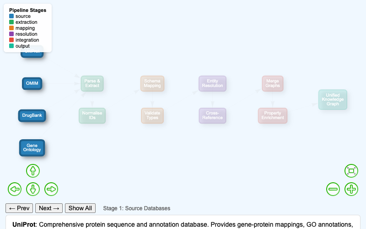Viewport: 366px width, 229px height.
Task: Pan the graph right with arrow icon
Action: coord(51,189)
